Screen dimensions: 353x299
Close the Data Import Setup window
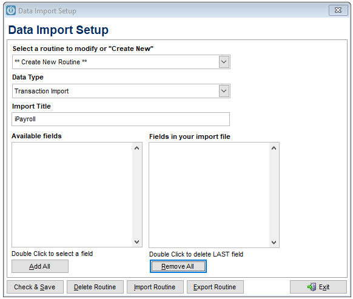[338, 10]
